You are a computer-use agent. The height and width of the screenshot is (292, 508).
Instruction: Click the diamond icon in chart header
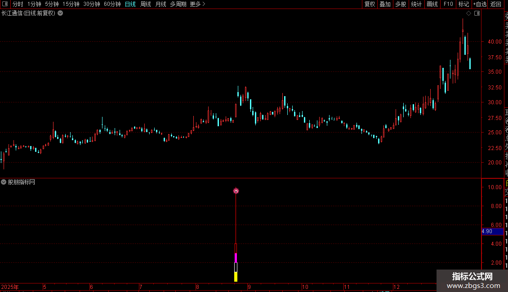point(468,13)
